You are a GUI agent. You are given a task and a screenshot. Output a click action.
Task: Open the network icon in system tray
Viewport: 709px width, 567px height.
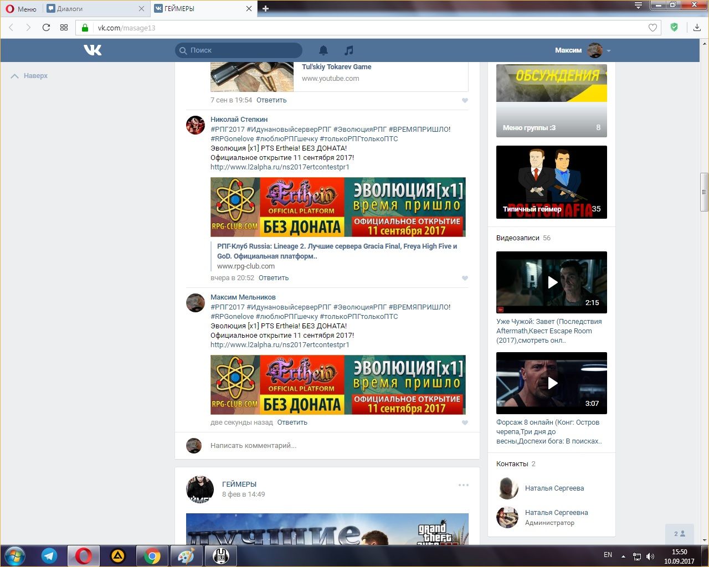637,556
